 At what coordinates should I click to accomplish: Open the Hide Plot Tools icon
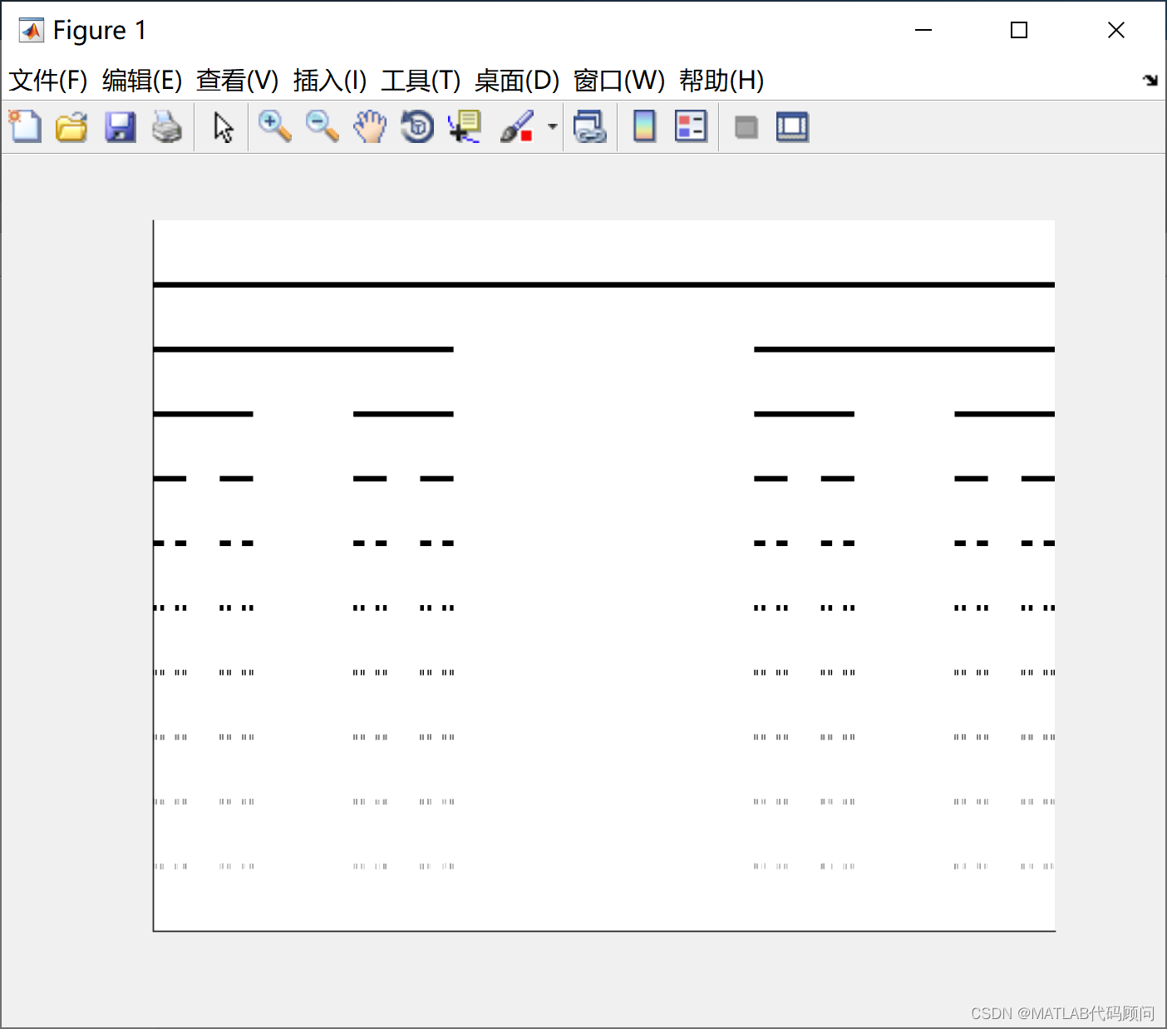click(x=746, y=126)
